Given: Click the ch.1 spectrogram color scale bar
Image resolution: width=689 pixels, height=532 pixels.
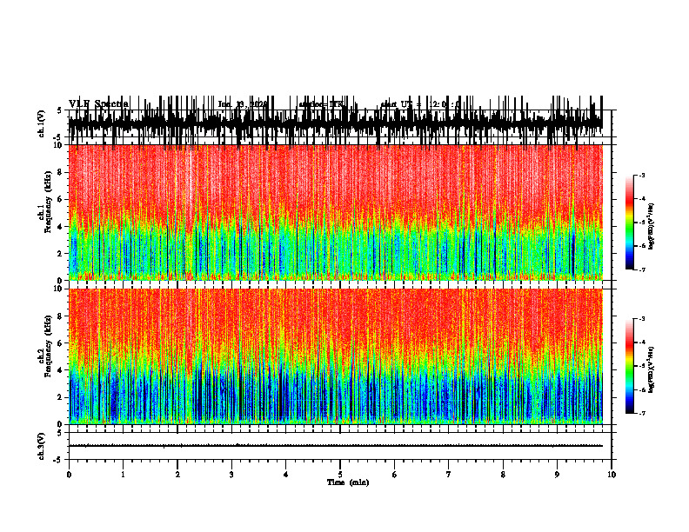Looking at the screenshot, I should [x=630, y=222].
